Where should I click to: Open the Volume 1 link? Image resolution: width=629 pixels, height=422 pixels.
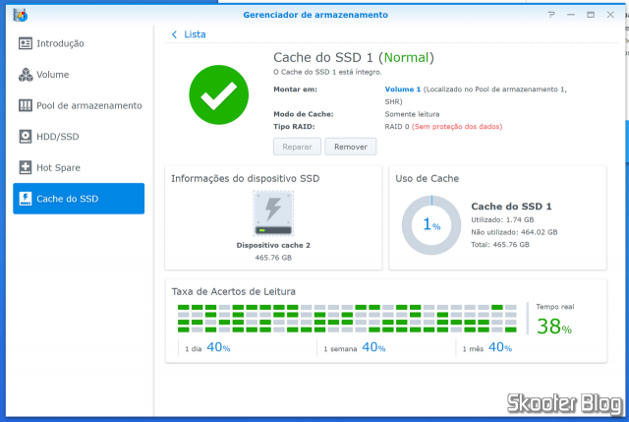(x=402, y=90)
